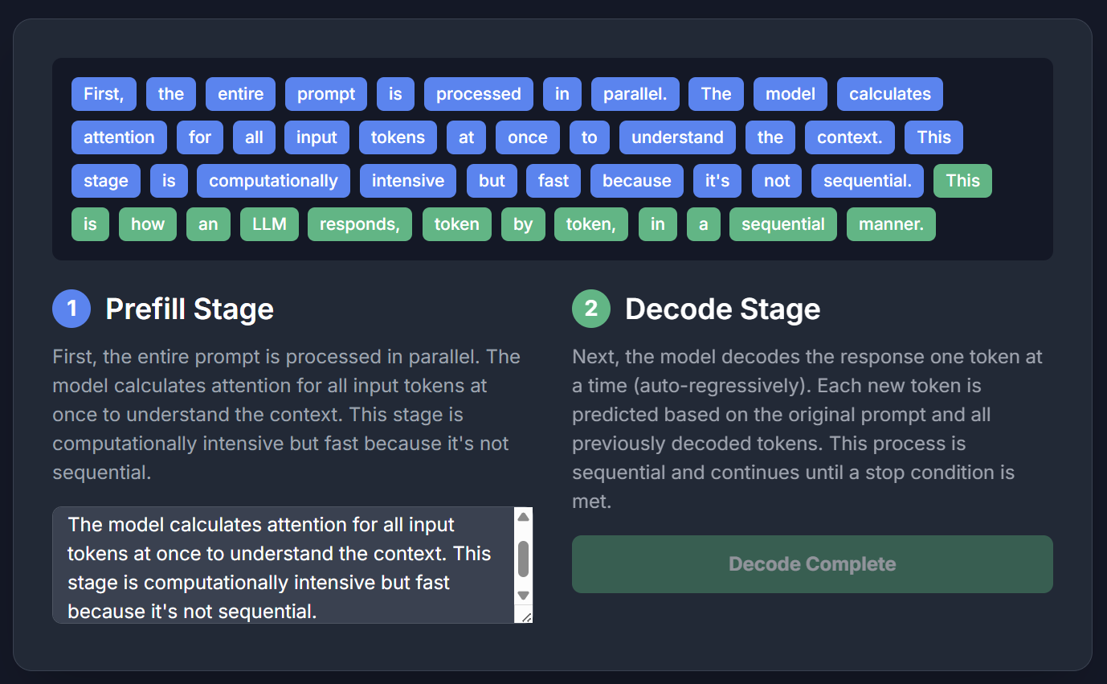The height and width of the screenshot is (684, 1107).
Task: Click the green "LLM" token
Action: tap(269, 224)
